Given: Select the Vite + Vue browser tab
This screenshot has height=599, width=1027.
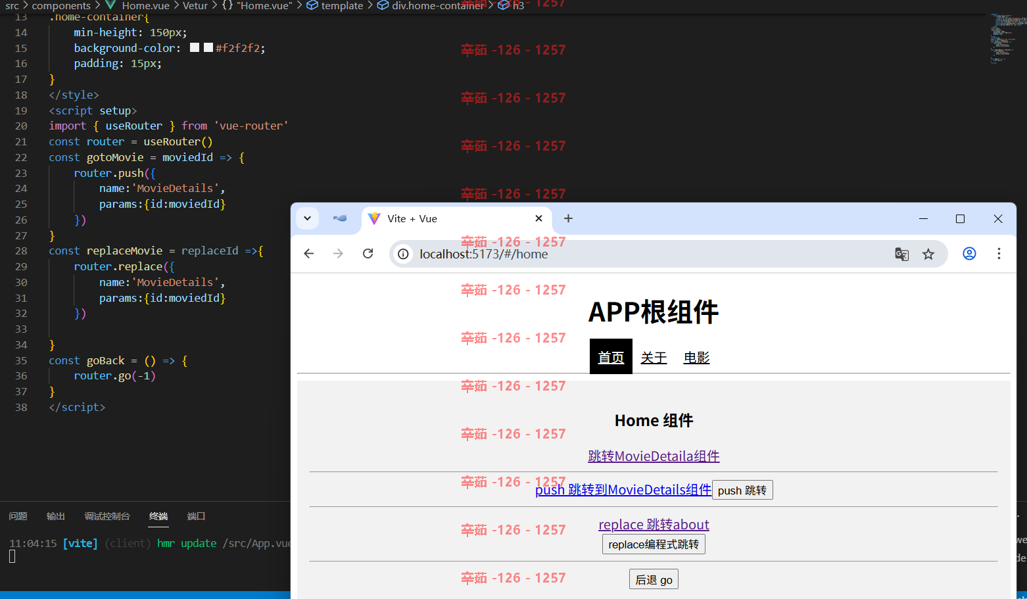Looking at the screenshot, I should [456, 218].
